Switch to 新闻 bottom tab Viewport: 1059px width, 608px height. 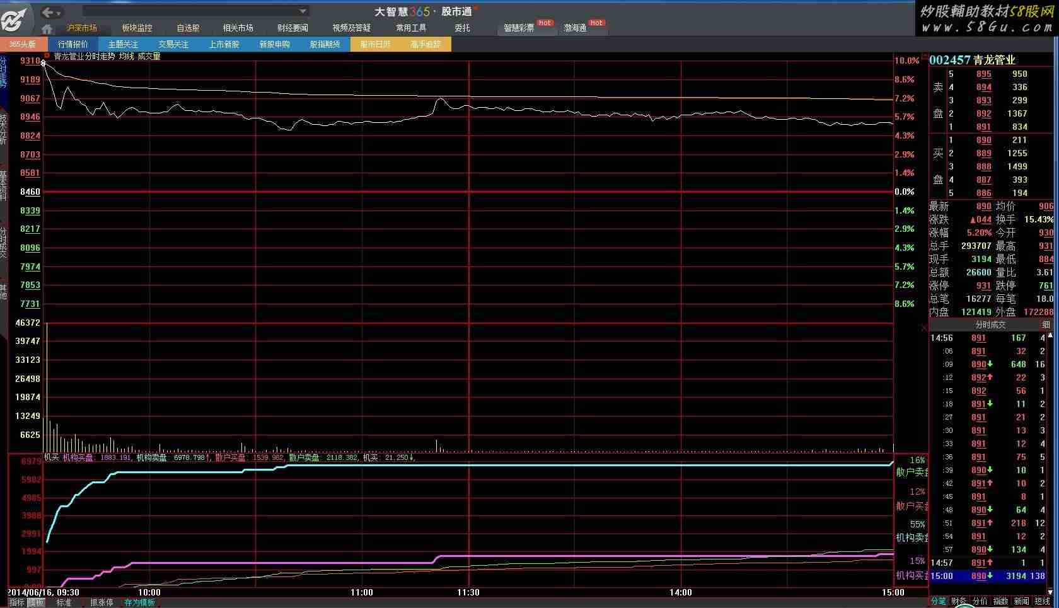tap(1021, 602)
